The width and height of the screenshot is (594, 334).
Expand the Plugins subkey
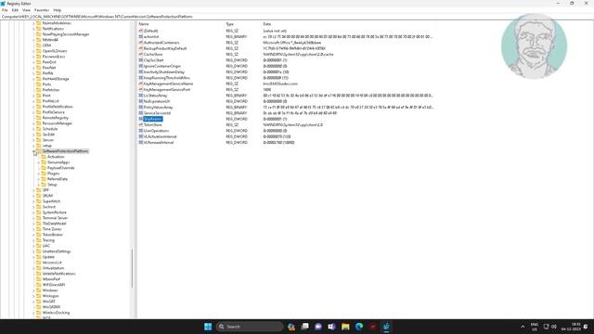(38, 173)
